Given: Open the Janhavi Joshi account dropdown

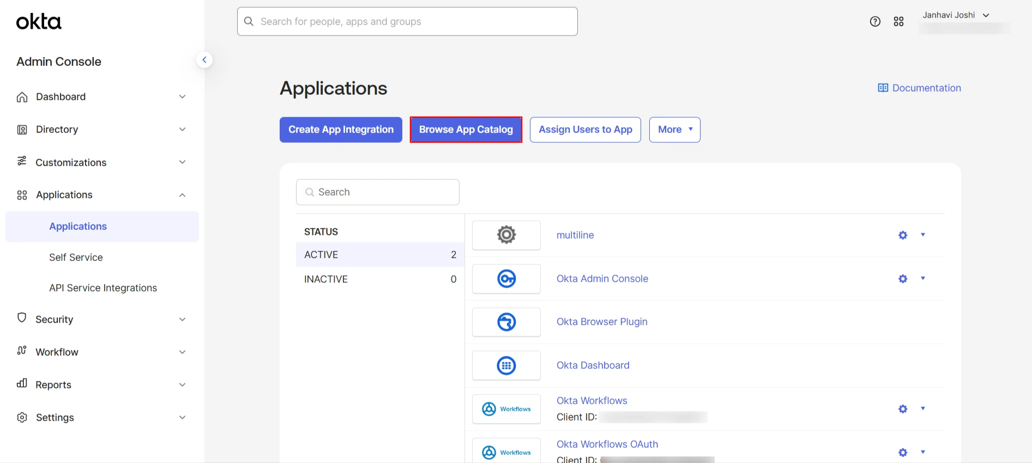Looking at the screenshot, I should (x=956, y=15).
